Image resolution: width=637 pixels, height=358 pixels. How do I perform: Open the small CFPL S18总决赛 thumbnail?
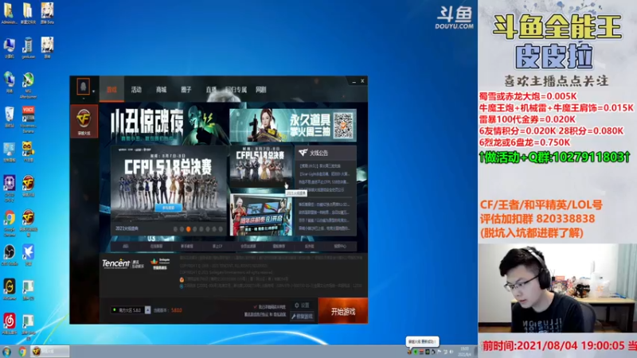[x=261, y=166]
